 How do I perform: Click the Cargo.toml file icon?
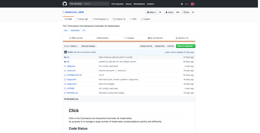pos(65,84)
